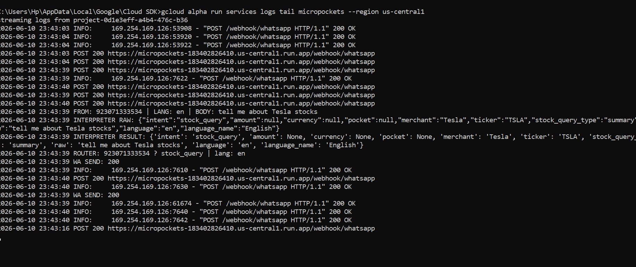The height and width of the screenshot is (267, 636).
Task: Click the INFO line with port 7610
Action: pyautogui.click(x=176, y=170)
